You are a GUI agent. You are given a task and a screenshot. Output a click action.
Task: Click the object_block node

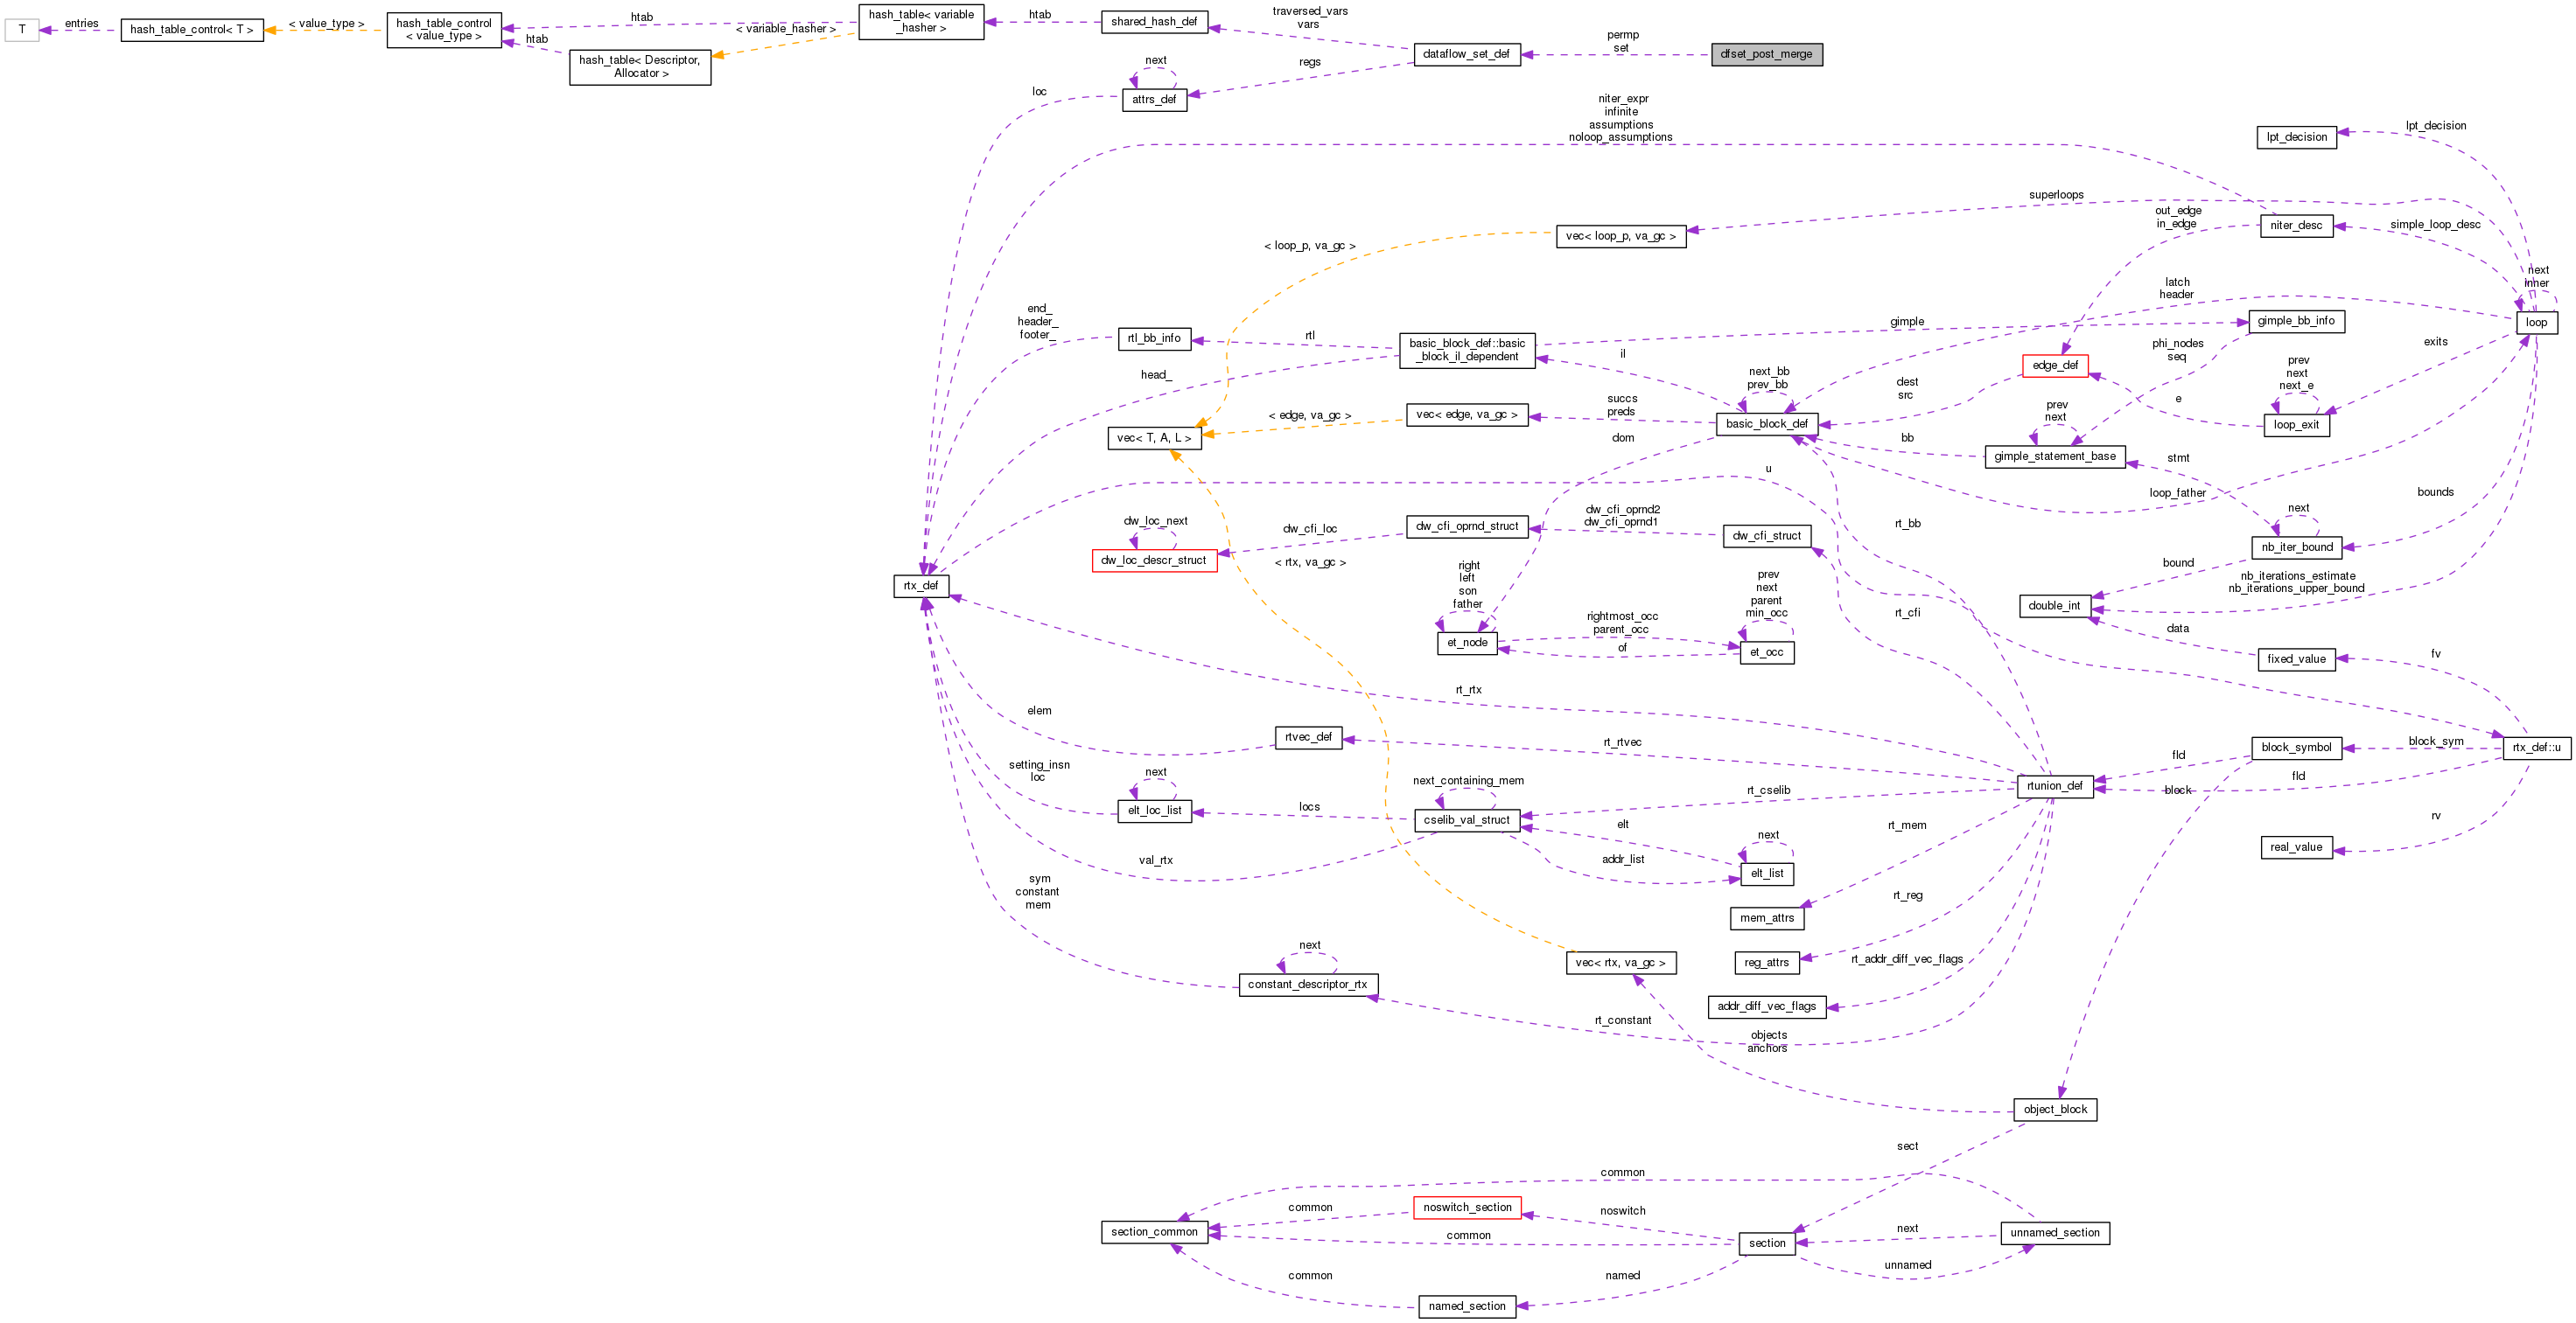(x=2054, y=1111)
